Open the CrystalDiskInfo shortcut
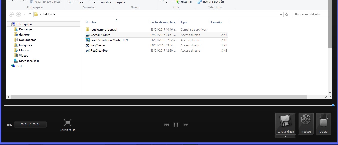This screenshot has height=145, width=338. (x=100, y=35)
